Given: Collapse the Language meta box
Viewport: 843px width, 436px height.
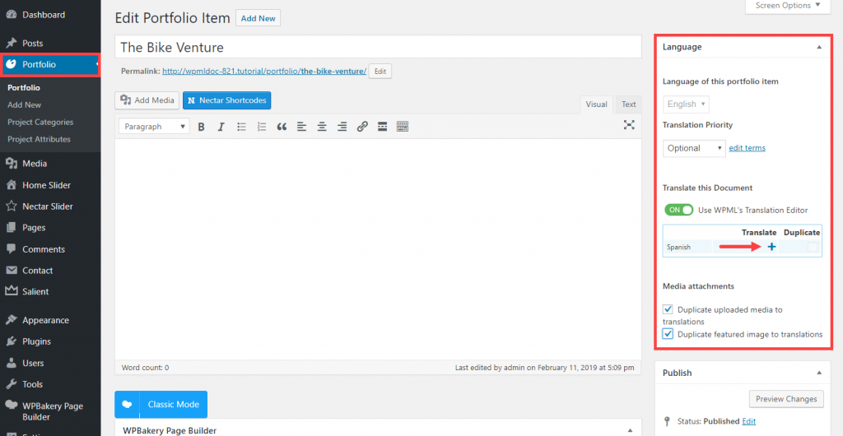Looking at the screenshot, I should pyautogui.click(x=819, y=47).
